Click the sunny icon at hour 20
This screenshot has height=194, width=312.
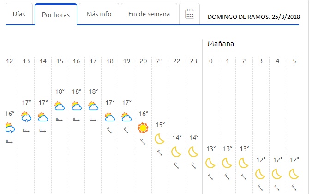pos(143,128)
